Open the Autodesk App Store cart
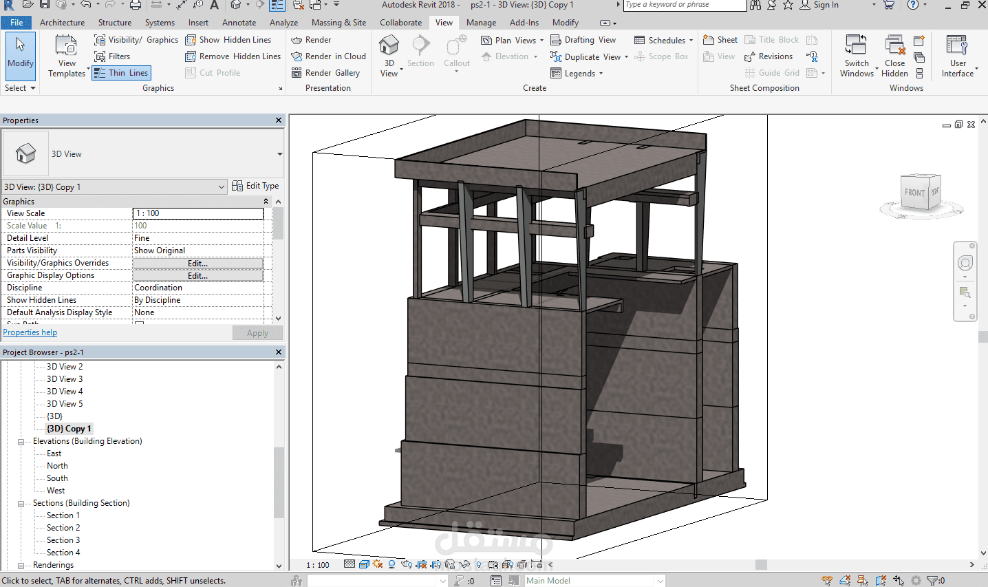 point(889,5)
